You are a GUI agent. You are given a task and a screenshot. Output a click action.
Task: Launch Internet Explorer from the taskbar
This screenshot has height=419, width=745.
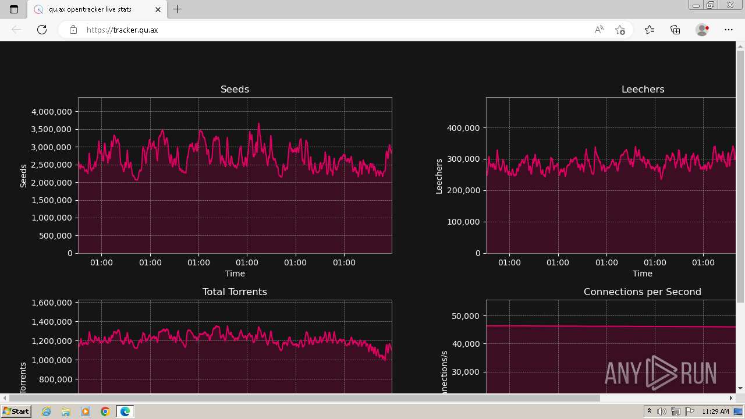coord(47,411)
